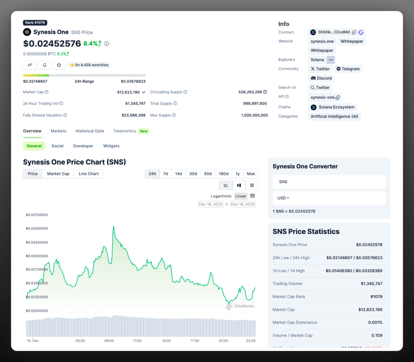The width and height of the screenshot is (414, 362).
Task: Toggle chart to Market Cap view
Action: pyautogui.click(x=58, y=174)
